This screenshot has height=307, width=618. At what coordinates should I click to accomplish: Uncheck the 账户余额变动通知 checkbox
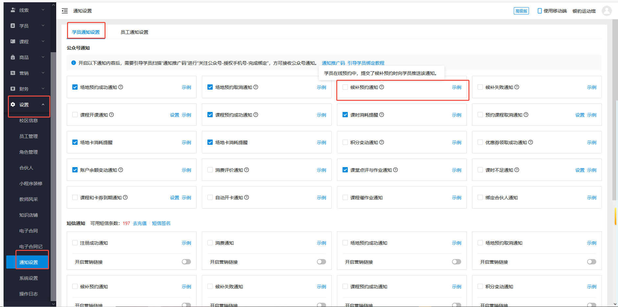pyautogui.click(x=75, y=170)
